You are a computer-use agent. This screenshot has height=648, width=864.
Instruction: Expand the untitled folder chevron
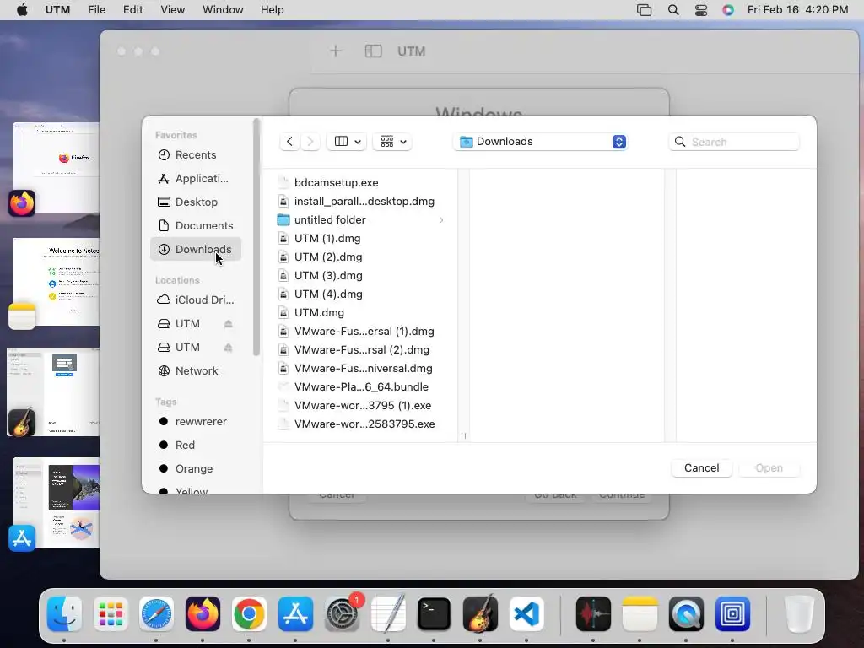tap(441, 220)
